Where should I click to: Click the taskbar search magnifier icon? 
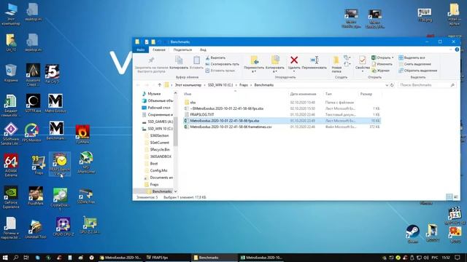16,258
